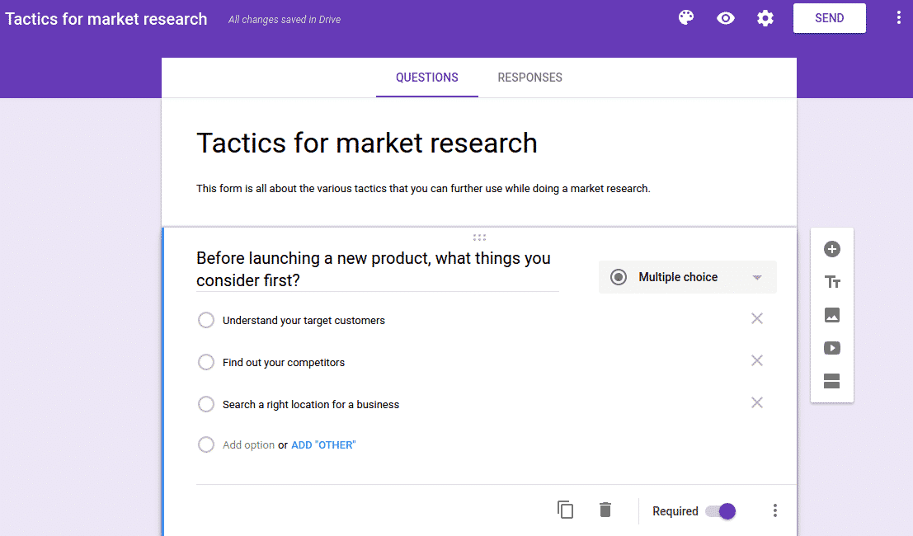
Task: Duplicate the question with copy icon
Action: [566, 510]
